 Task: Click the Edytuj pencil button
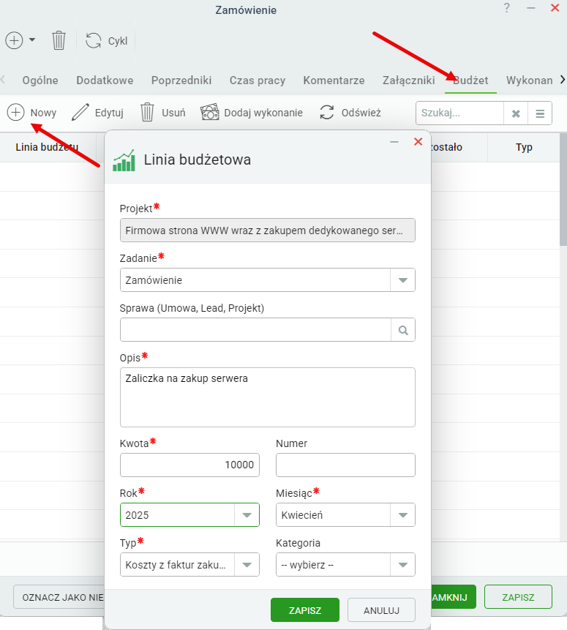[97, 113]
